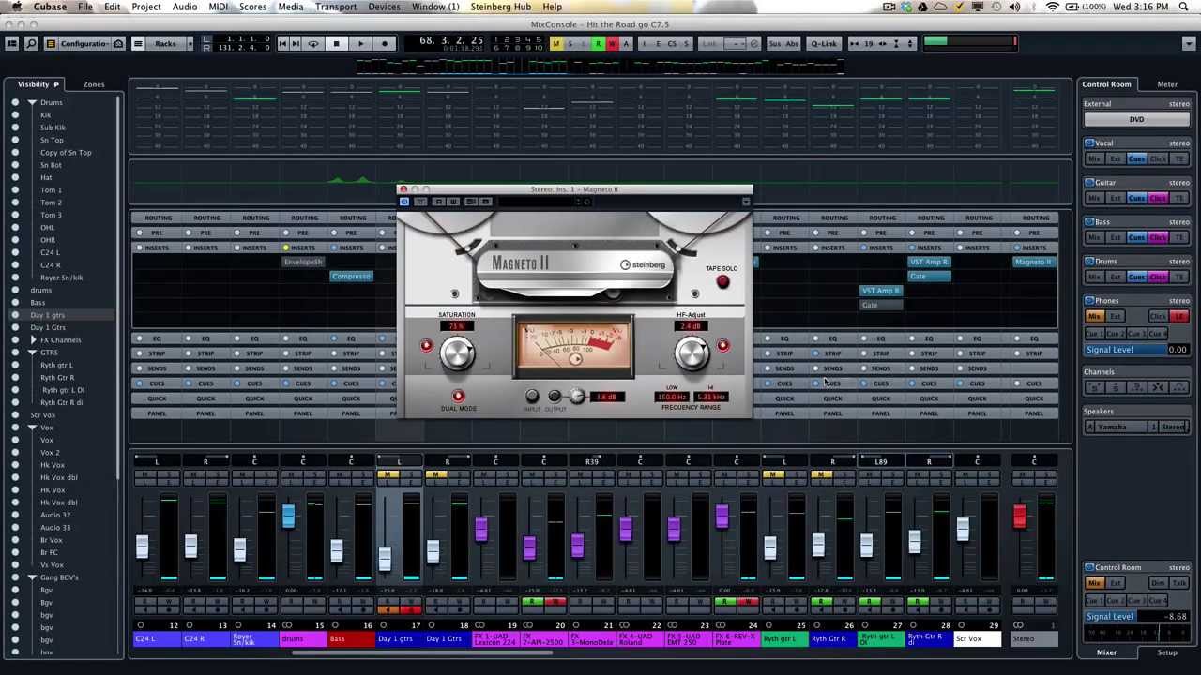Open the channel search magnifier icon

[x=31, y=44]
